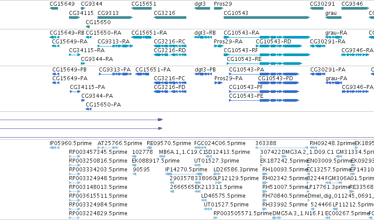Click protein CG15649-PB
This screenshot has width=374, height=220.
click(69, 70)
